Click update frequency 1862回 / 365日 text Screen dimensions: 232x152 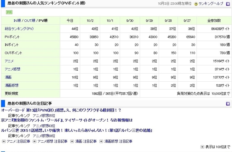115,94
